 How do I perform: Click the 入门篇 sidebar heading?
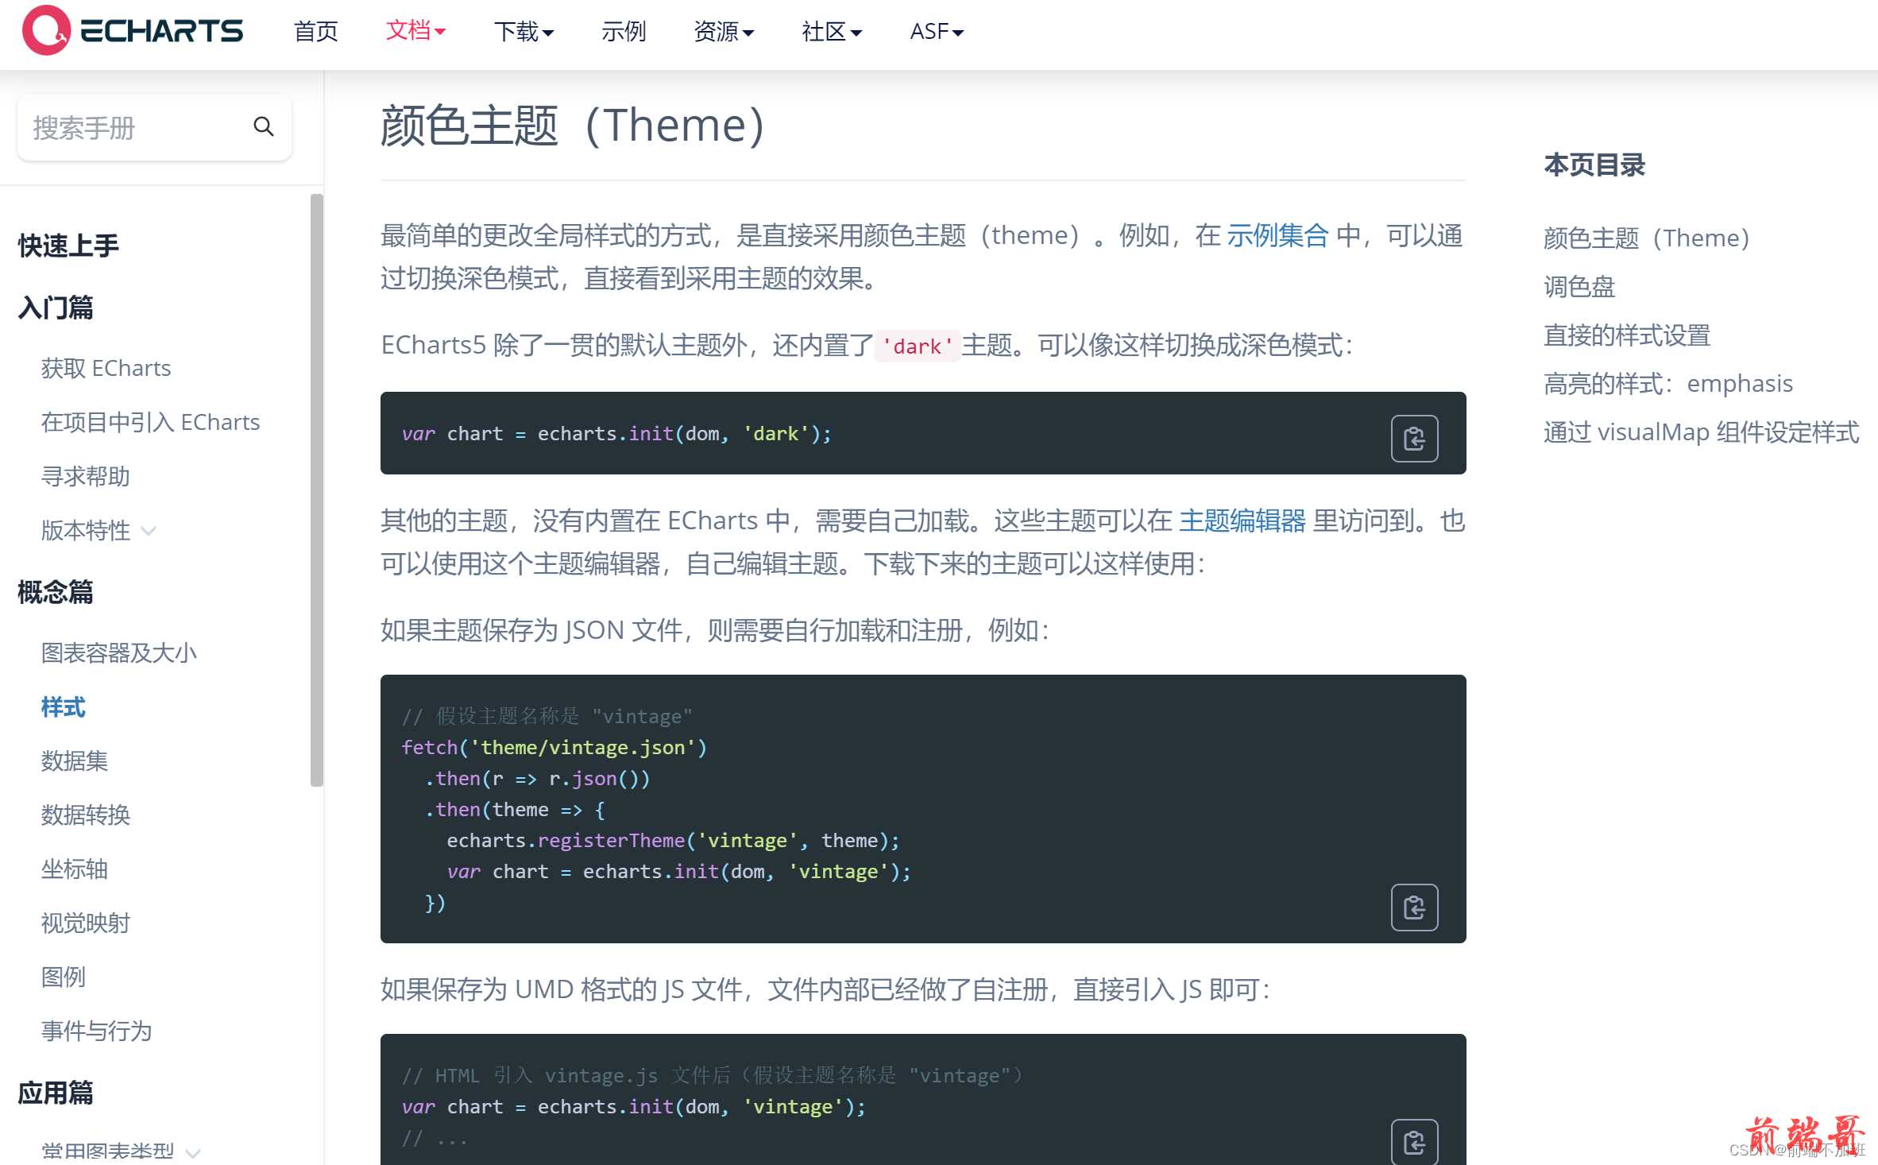point(56,308)
